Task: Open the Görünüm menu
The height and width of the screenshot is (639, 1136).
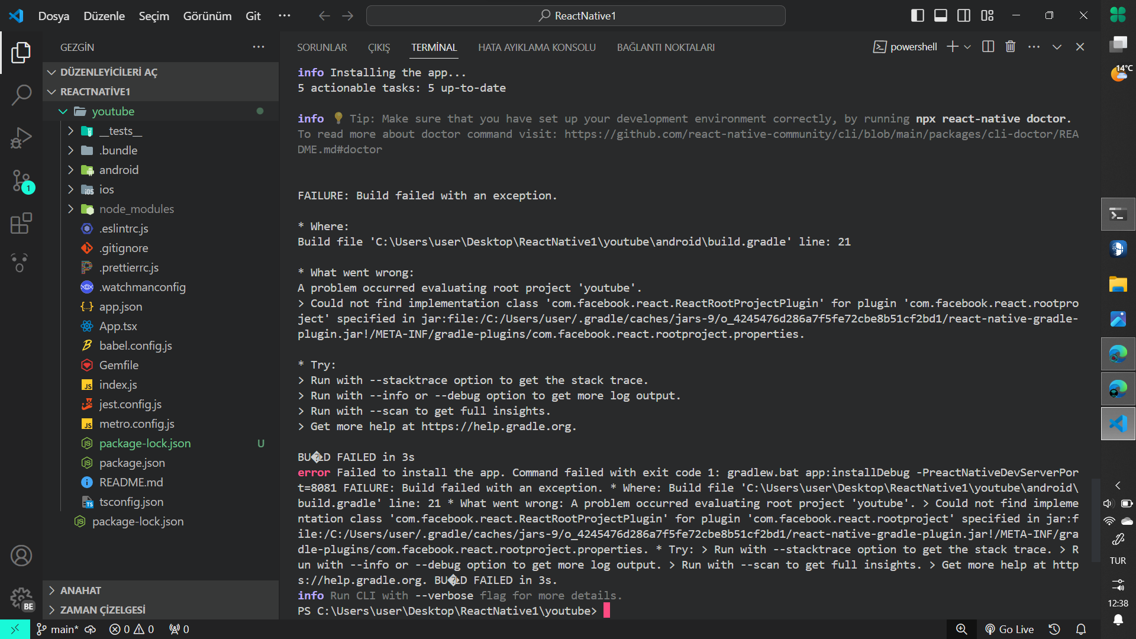Action: tap(207, 16)
